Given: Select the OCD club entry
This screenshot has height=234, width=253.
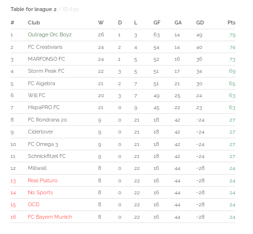Looking at the screenshot, I should [x=34, y=204].
